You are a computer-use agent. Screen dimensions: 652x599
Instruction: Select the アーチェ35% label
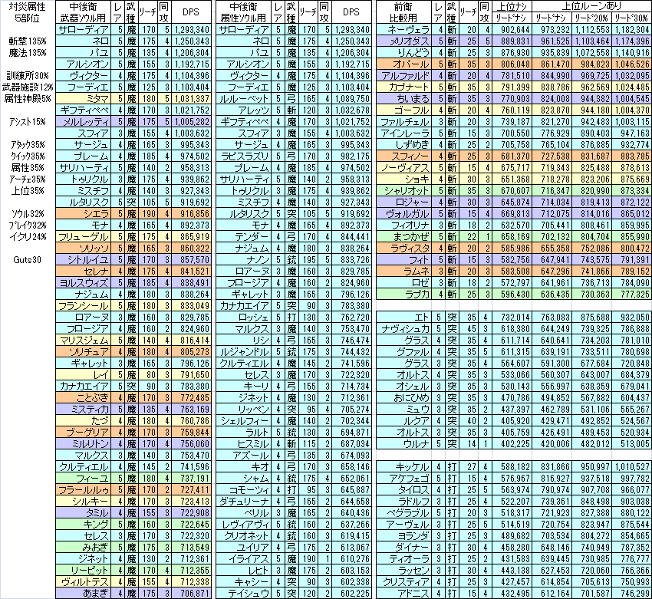pyautogui.click(x=28, y=179)
